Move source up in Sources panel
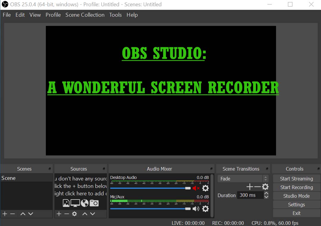 (x=85, y=214)
